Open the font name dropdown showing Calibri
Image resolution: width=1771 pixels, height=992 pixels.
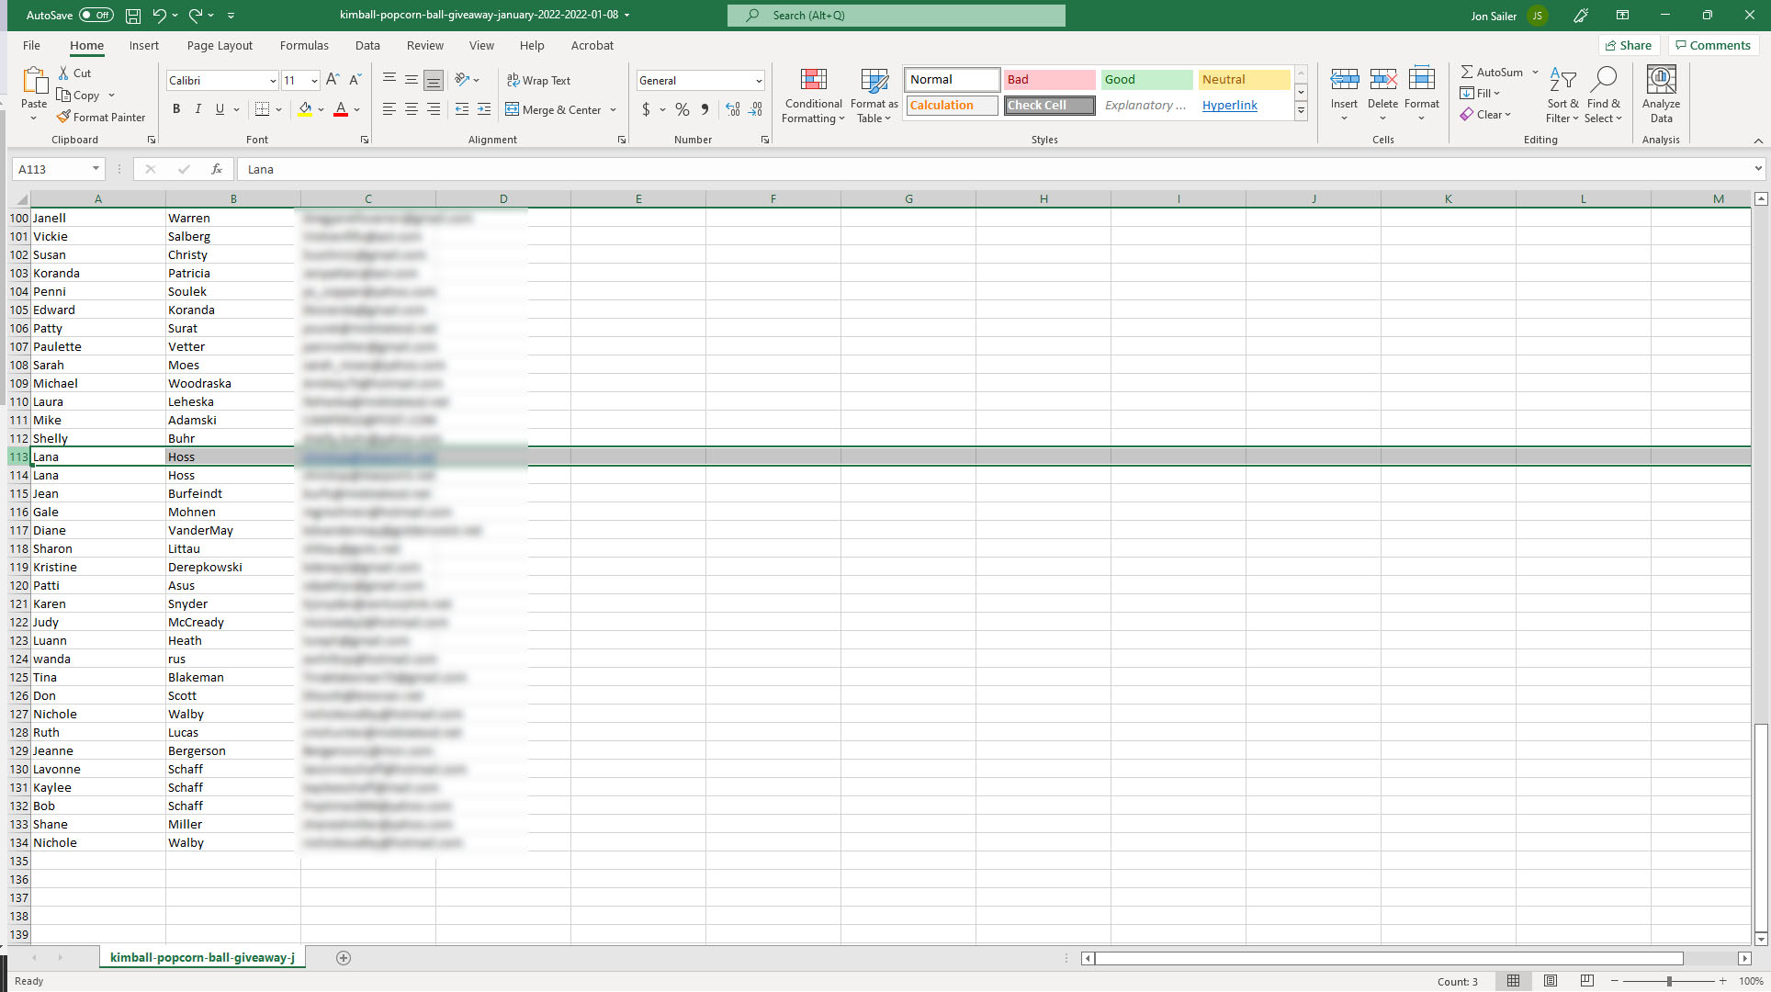tap(272, 81)
